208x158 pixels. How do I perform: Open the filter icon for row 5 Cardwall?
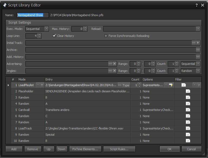[188, 110]
